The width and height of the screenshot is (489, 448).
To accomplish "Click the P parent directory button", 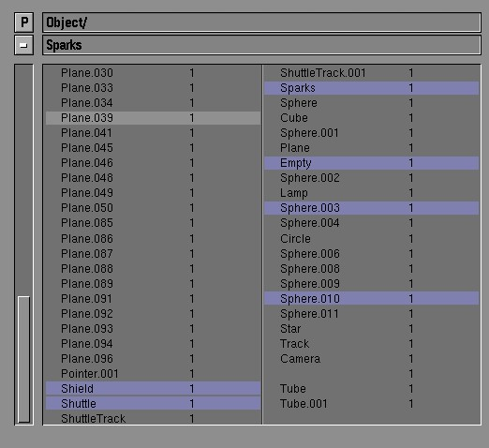I will (23, 22).
